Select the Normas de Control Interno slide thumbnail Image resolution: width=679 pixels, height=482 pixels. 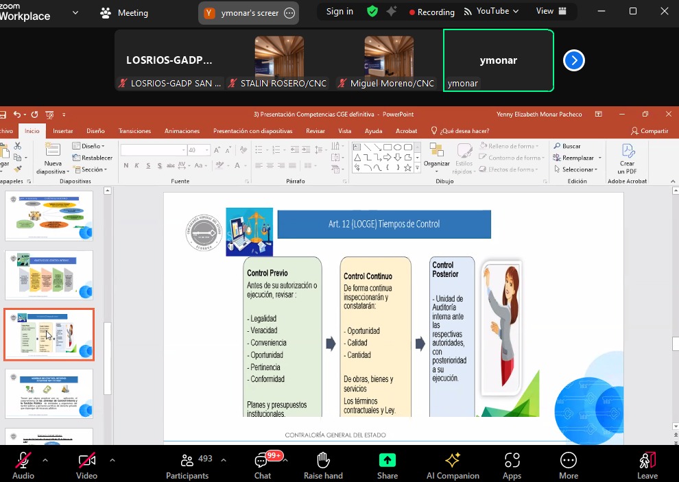[x=49, y=394]
